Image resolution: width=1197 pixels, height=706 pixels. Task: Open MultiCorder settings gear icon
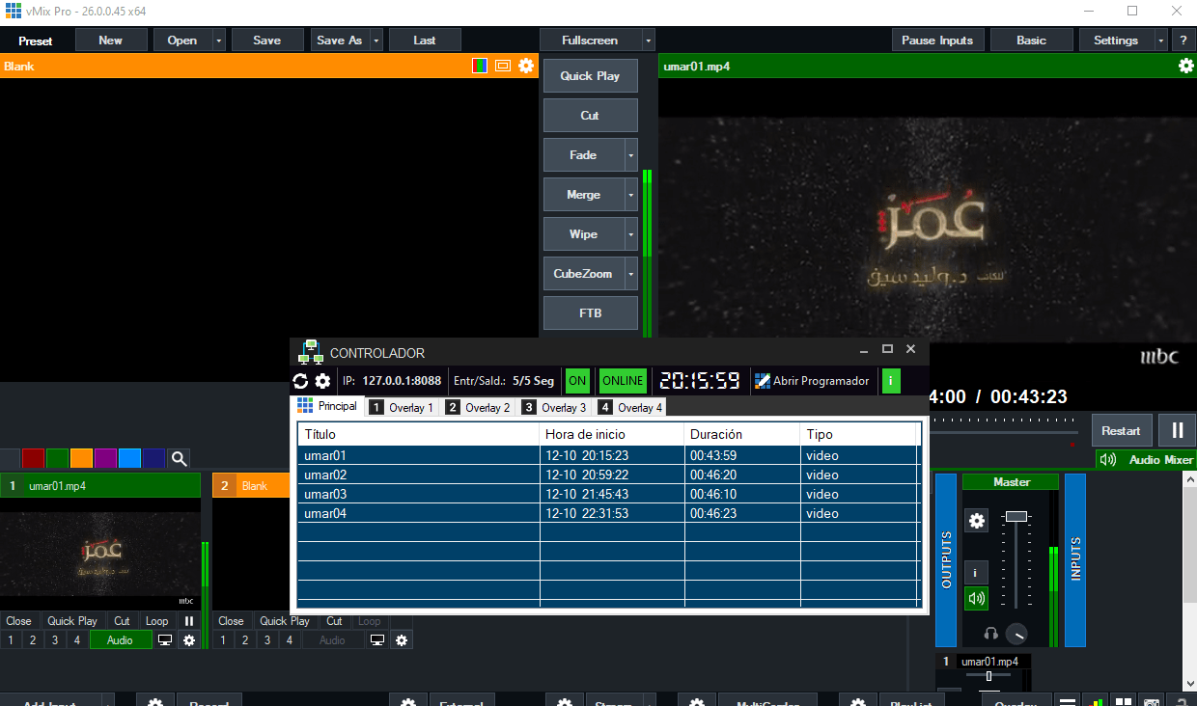697,702
